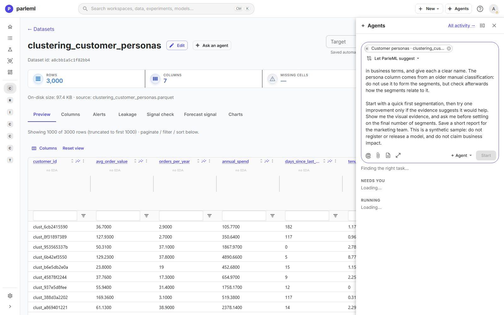The width and height of the screenshot is (504, 315).
Task: Open the customer_id column options menu
Action: 83,161
